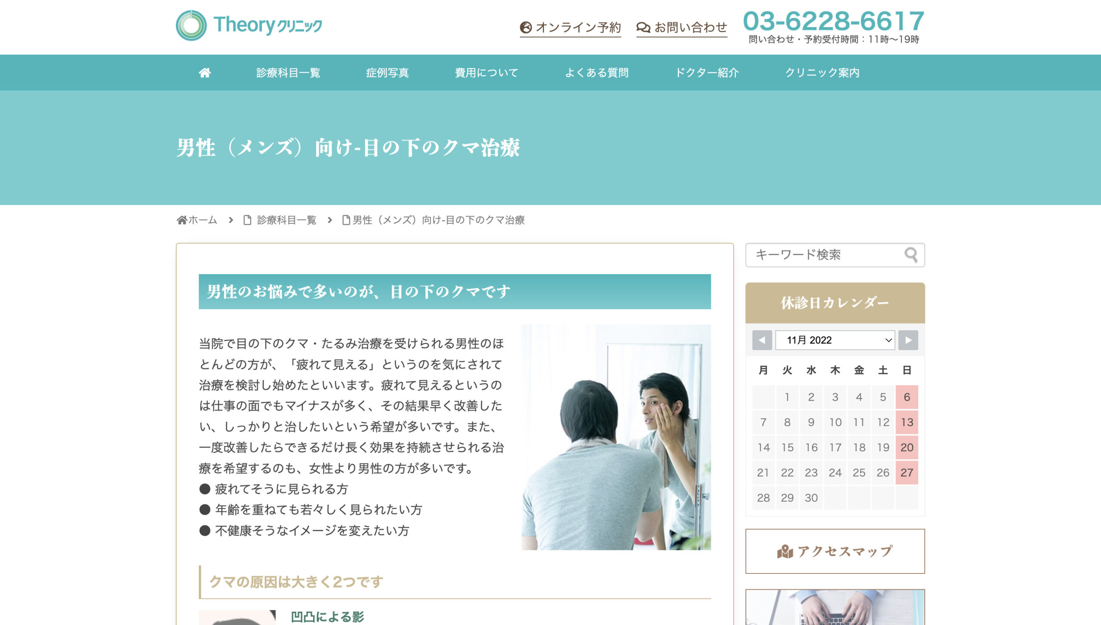Select highlighted date 13 in calendar

(907, 422)
